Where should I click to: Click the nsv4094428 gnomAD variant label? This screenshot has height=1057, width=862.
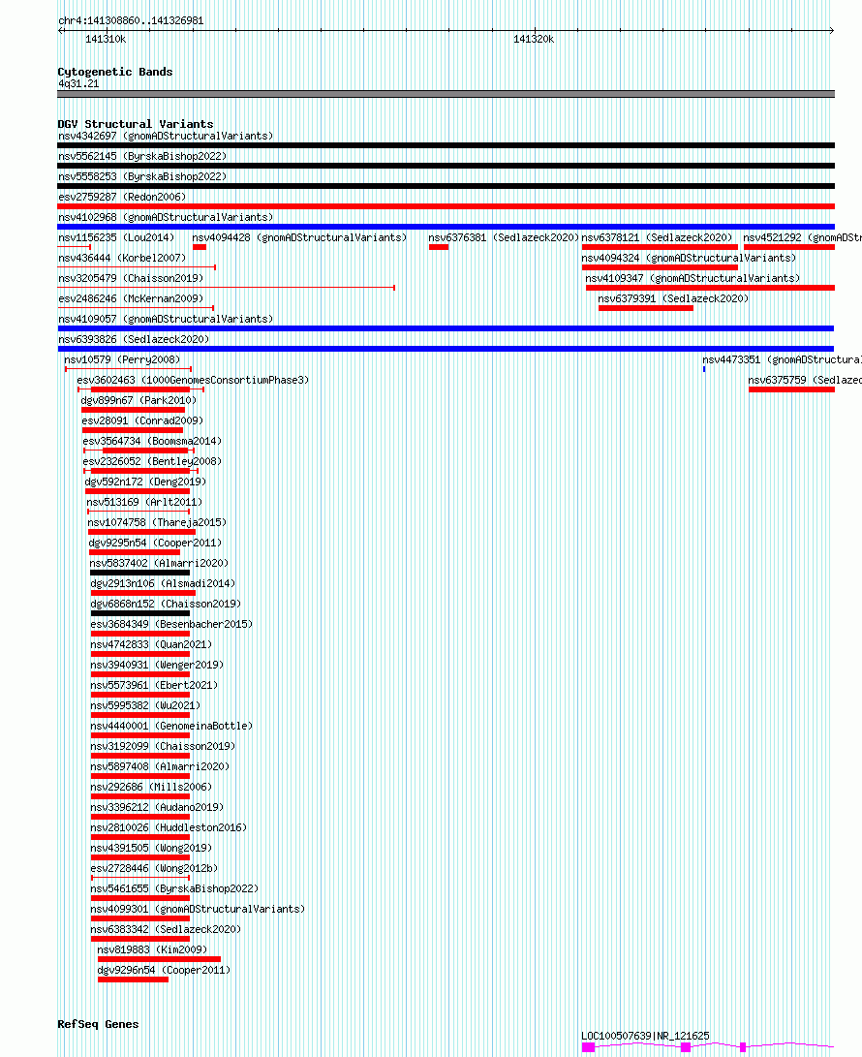pos(299,237)
